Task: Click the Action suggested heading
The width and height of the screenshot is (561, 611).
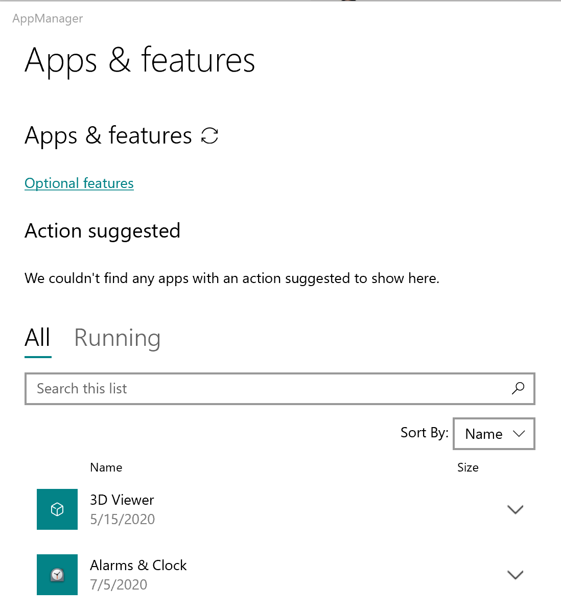Action: (102, 231)
